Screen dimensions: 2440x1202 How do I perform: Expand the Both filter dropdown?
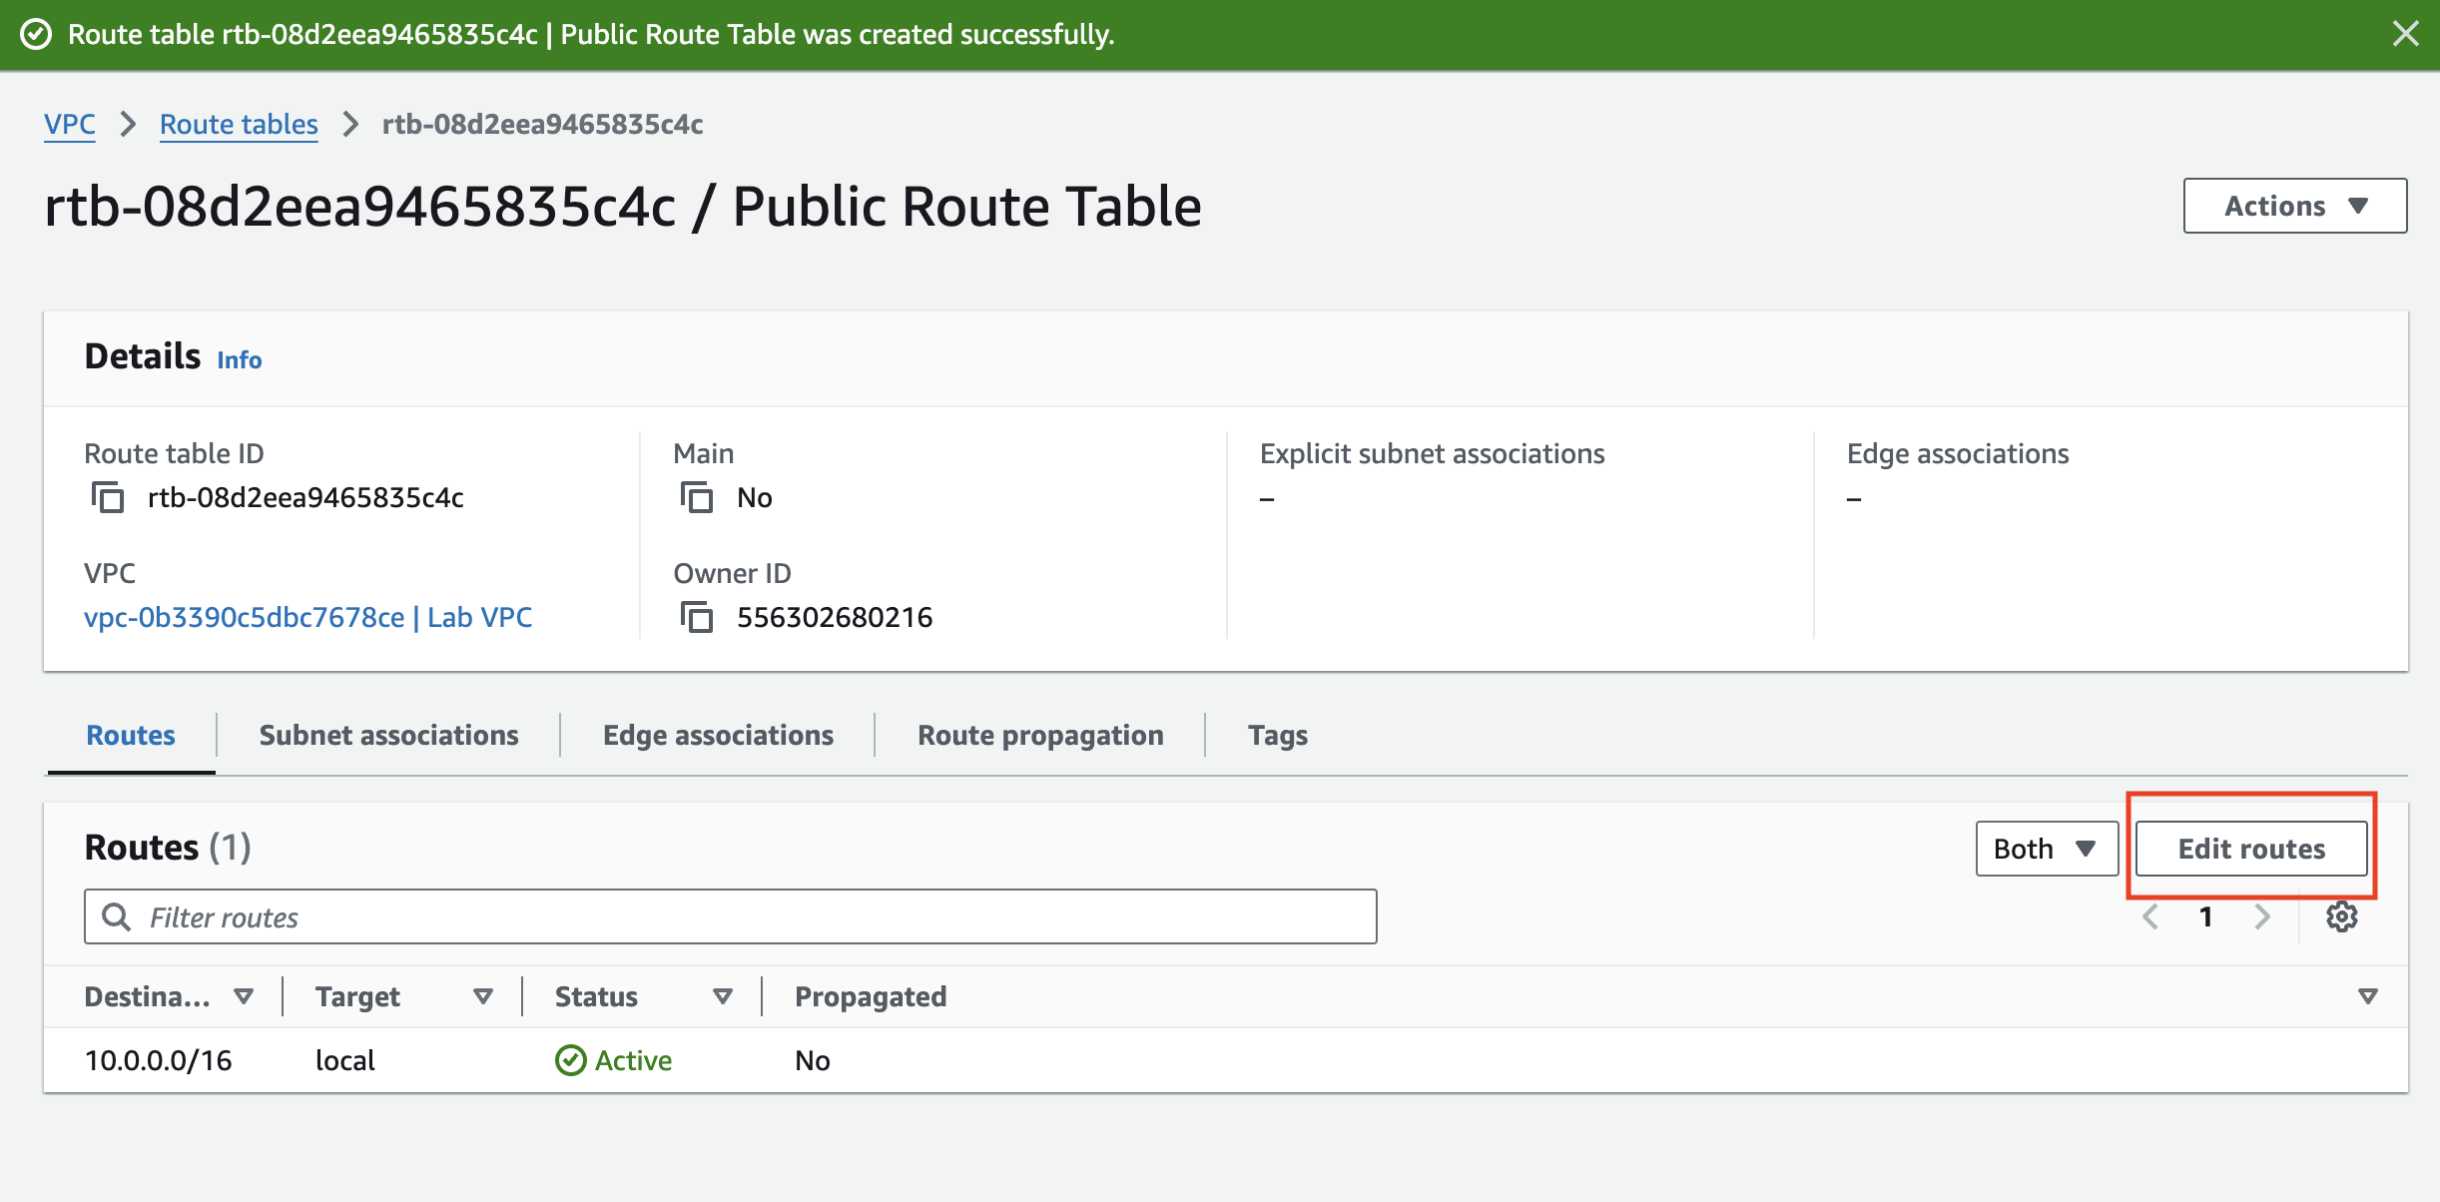[2046, 849]
